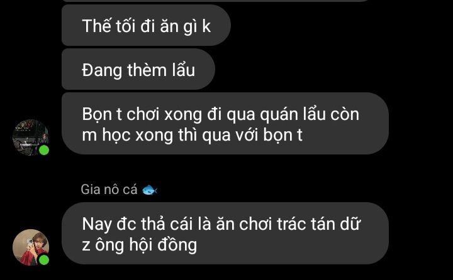Click the word "Nay" in the last bubble

pyautogui.click(x=97, y=225)
